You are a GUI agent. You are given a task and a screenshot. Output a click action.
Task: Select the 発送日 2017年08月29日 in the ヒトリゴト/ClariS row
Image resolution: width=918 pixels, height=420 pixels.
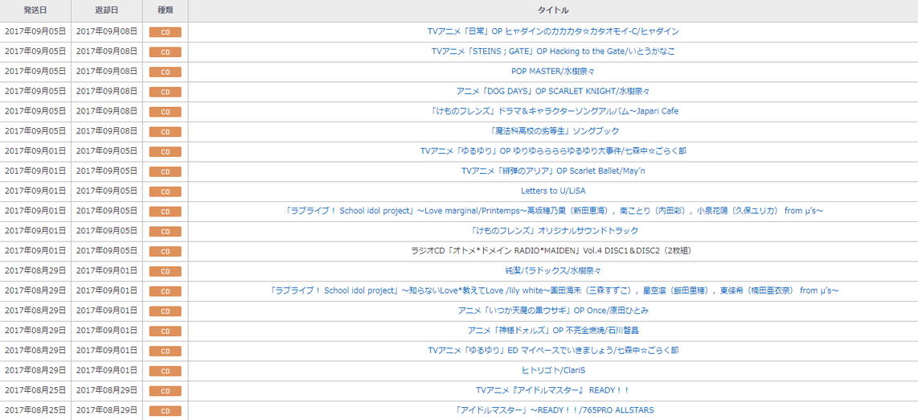35,370
